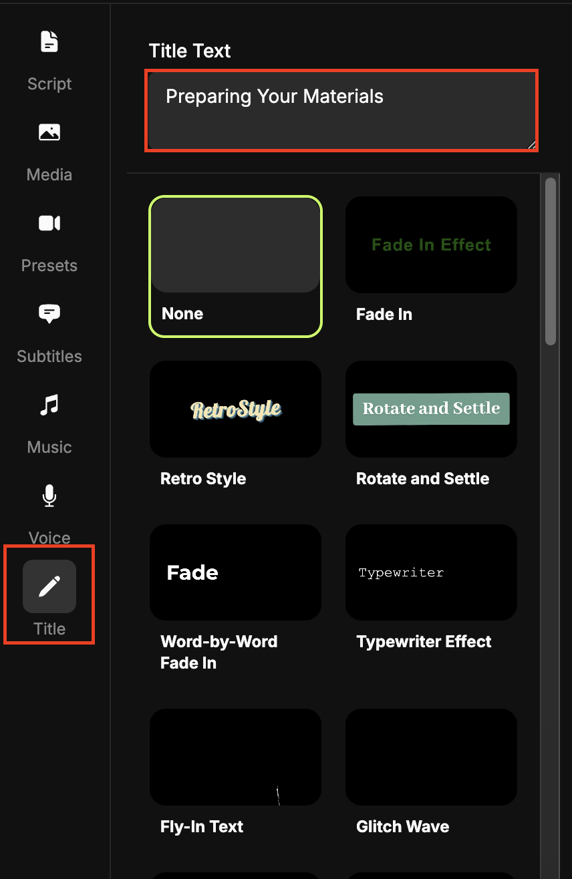Click the None style label
This screenshot has width=572, height=879.
point(182,314)
